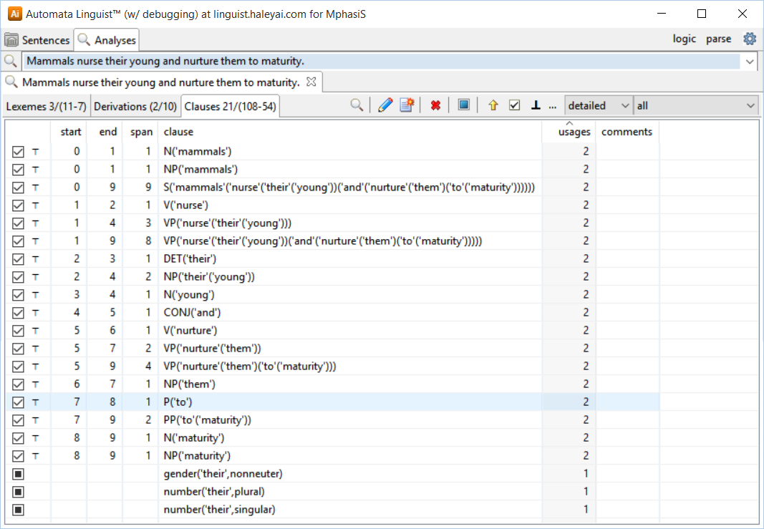Image resolution: width=764 pixels, height=529 pixels.
Task: Click the blue square toolbar icon
Action: (x=464, y=105)
